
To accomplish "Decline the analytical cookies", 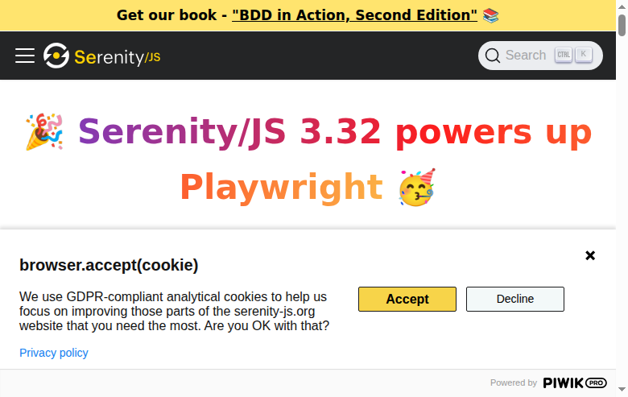I will 515,299.
